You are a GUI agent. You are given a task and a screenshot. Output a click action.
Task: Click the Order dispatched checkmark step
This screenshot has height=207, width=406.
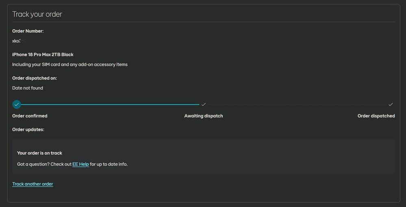391,105
